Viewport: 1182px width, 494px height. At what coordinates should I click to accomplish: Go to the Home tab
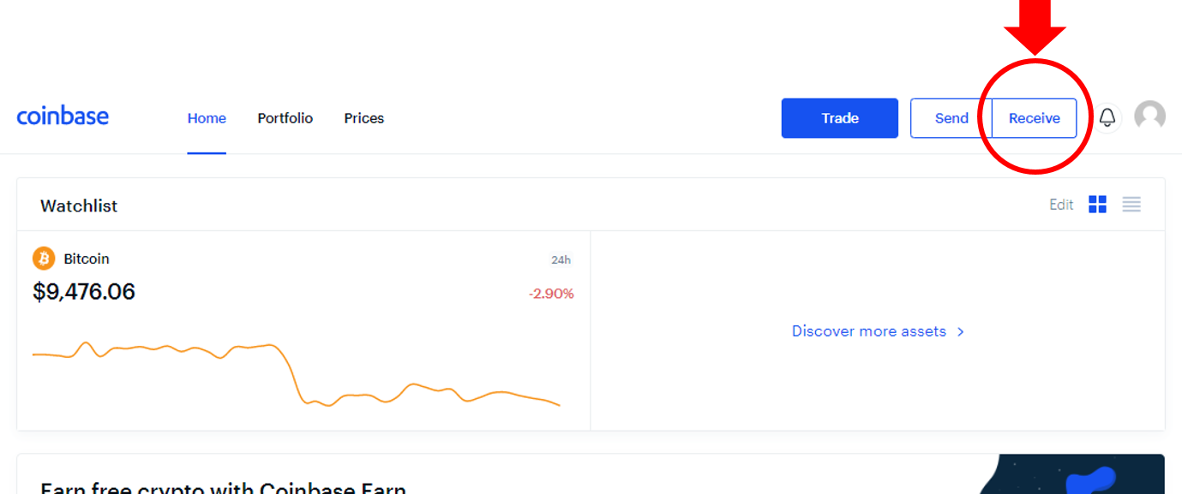click(x=207, y=118)
